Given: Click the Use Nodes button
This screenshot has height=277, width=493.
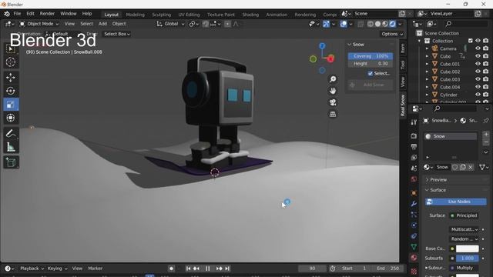Looking at the screenshot, I should (x=456, y=202).
